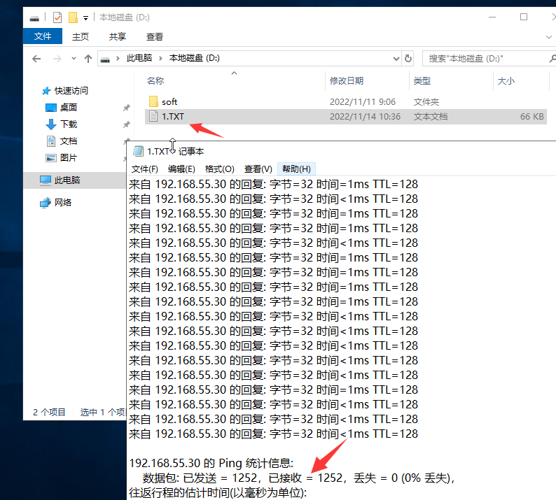Select the 1.TXT file icon

click(x=153, y=116)
